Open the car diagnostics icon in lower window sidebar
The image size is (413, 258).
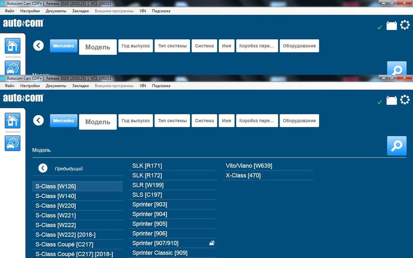click(x=12, y=143)
